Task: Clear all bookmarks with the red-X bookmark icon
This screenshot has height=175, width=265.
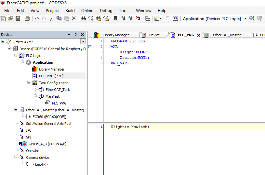Action: [138, 18]
